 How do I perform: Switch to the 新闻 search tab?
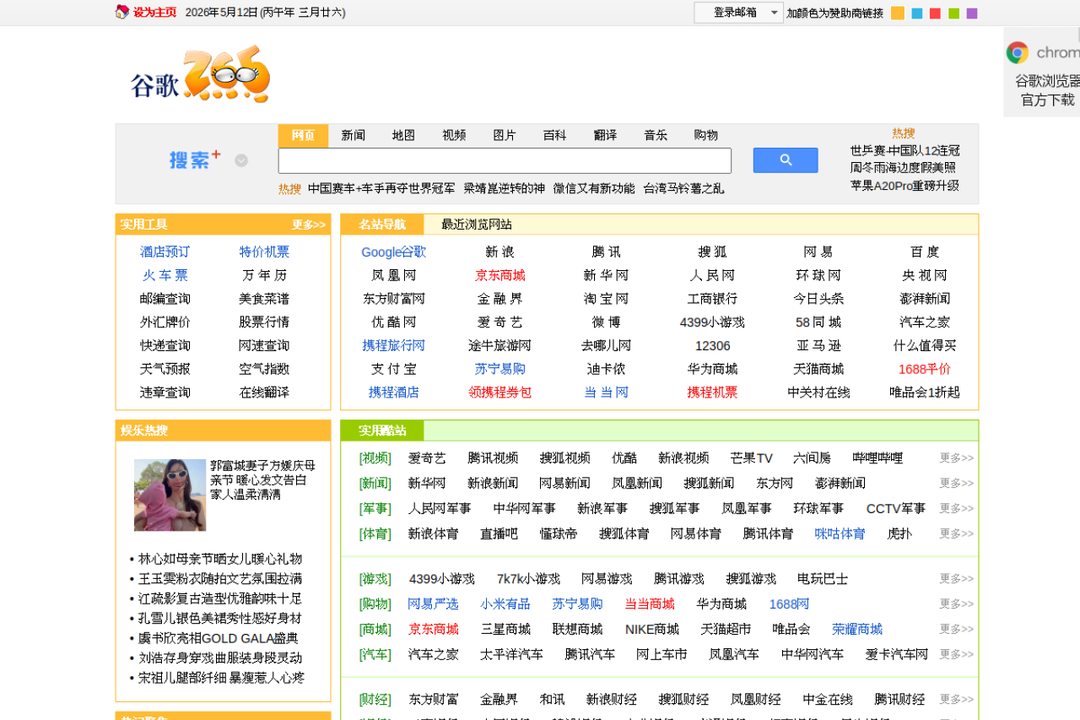(354, 135)
